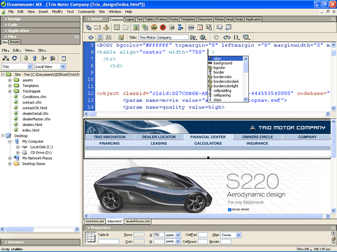Insert Horizontal Rule icon
Image resolution: width=337 pixels, height=252 pixels.
click(191, 27)
